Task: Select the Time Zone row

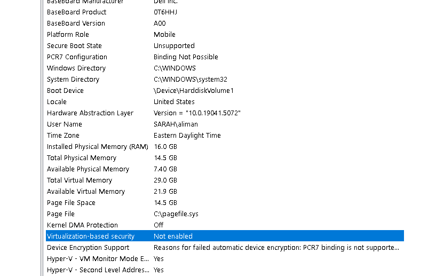Action: coord(63,135)
